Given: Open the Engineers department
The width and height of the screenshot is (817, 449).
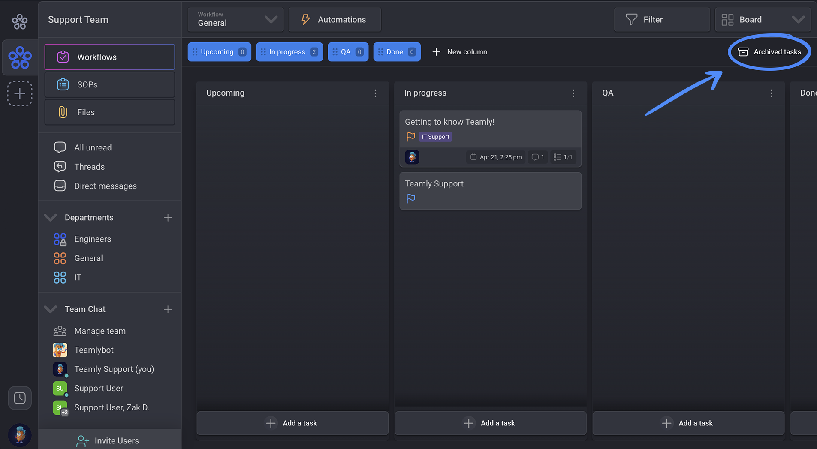Looking at the screenshot, I should [92, 239].
